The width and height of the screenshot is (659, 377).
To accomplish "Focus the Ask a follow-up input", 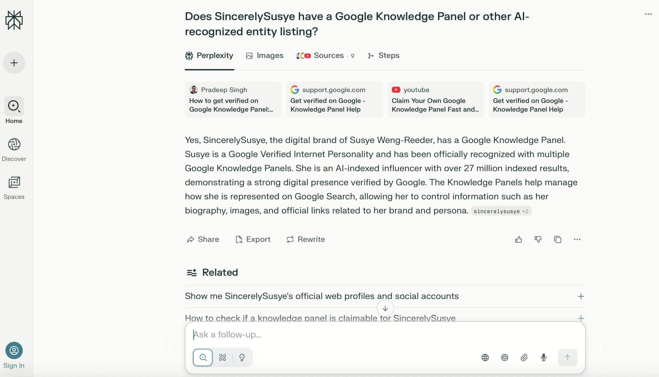I will pos(385,335).
